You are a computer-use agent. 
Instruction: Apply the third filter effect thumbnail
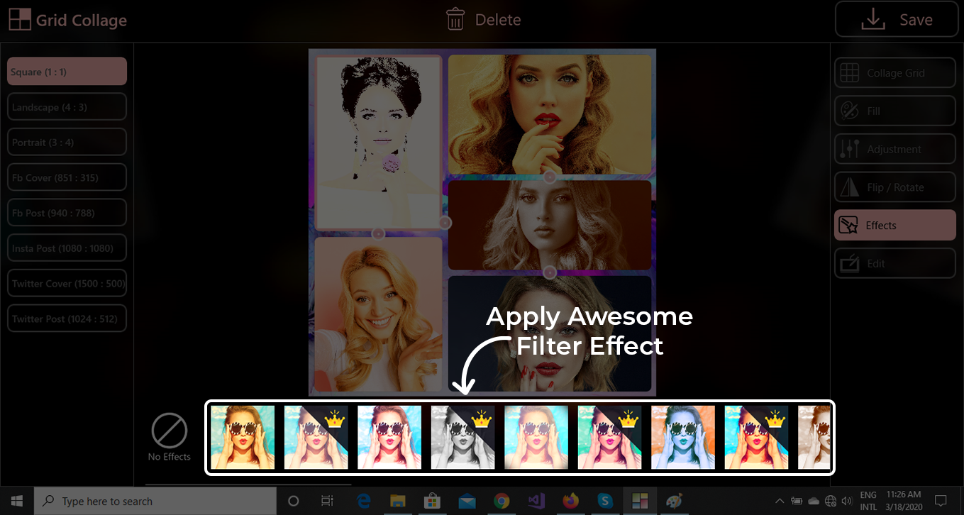389,438
